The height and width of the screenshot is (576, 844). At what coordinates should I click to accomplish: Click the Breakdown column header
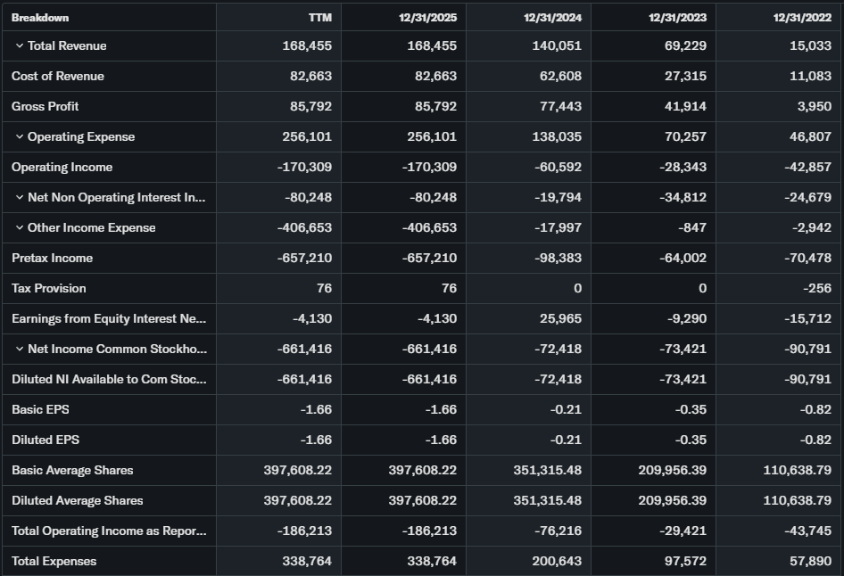click(x=40, y=18)
